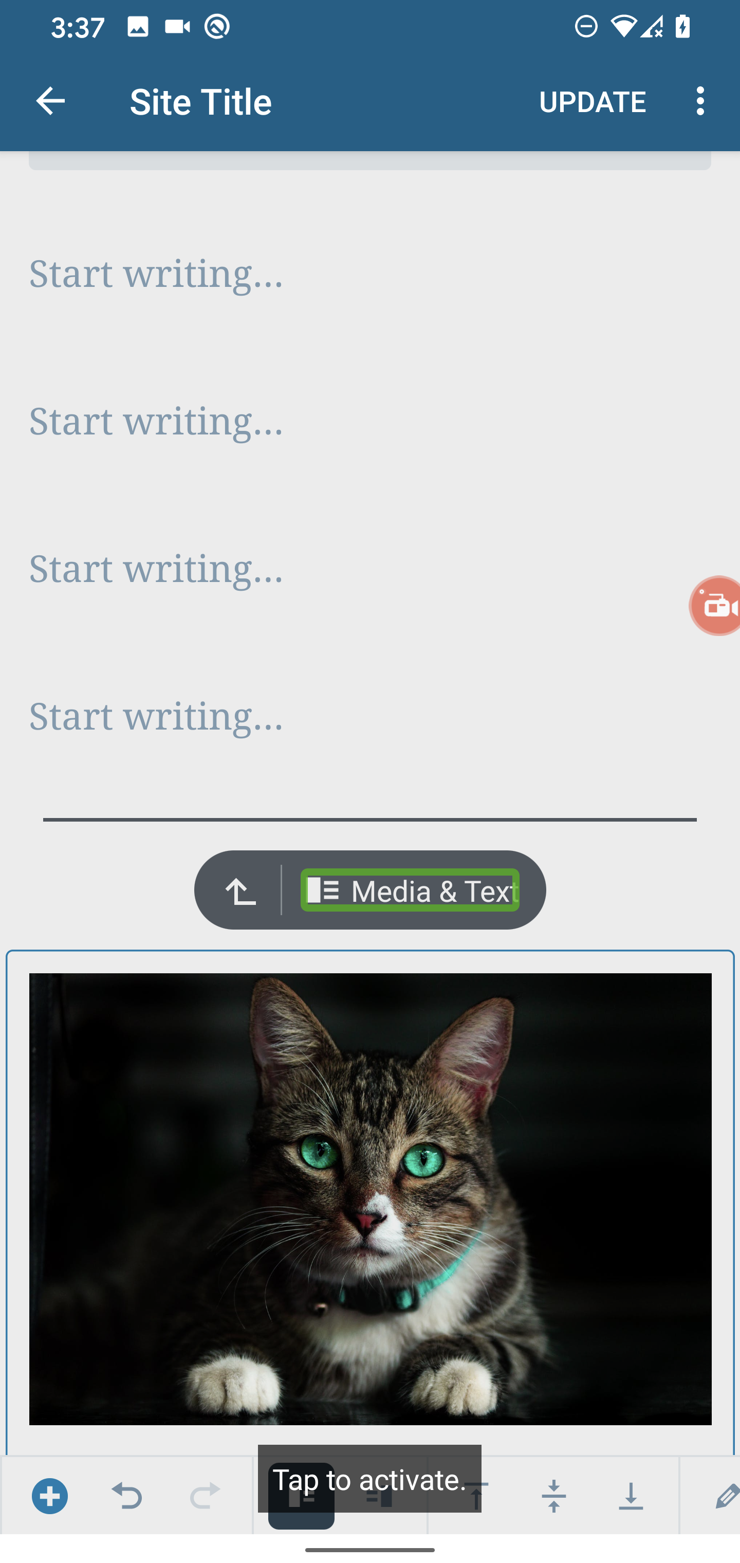740x1563 pixels.
Task: Vertically align content to middle
Action: pos(554,1496)
